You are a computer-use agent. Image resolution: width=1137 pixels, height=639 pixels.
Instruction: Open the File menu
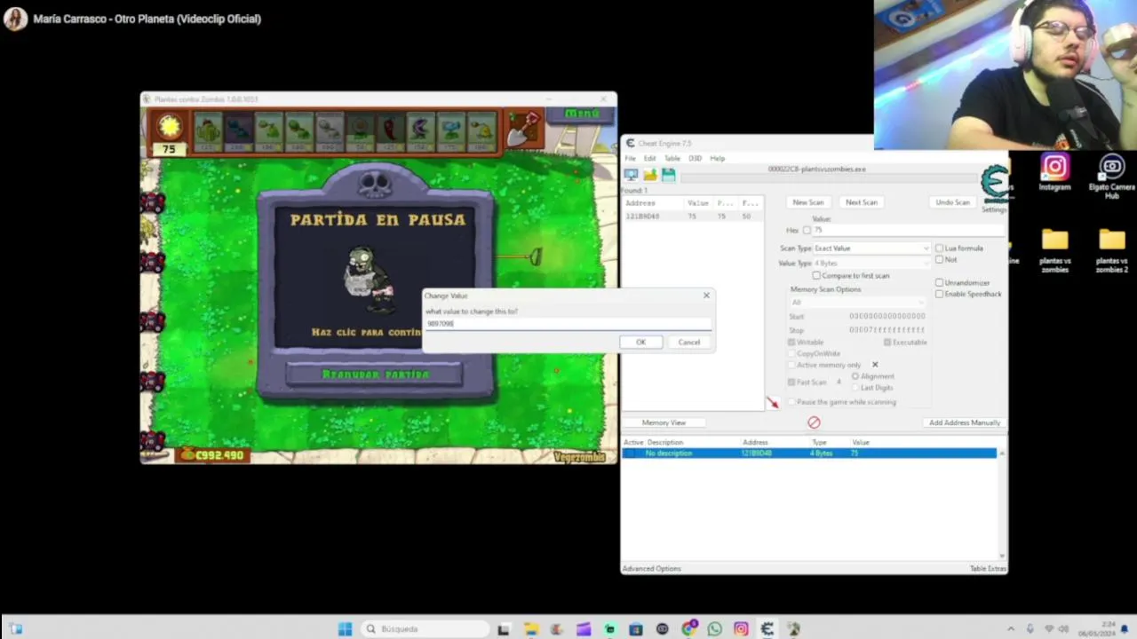pos(630,159)
